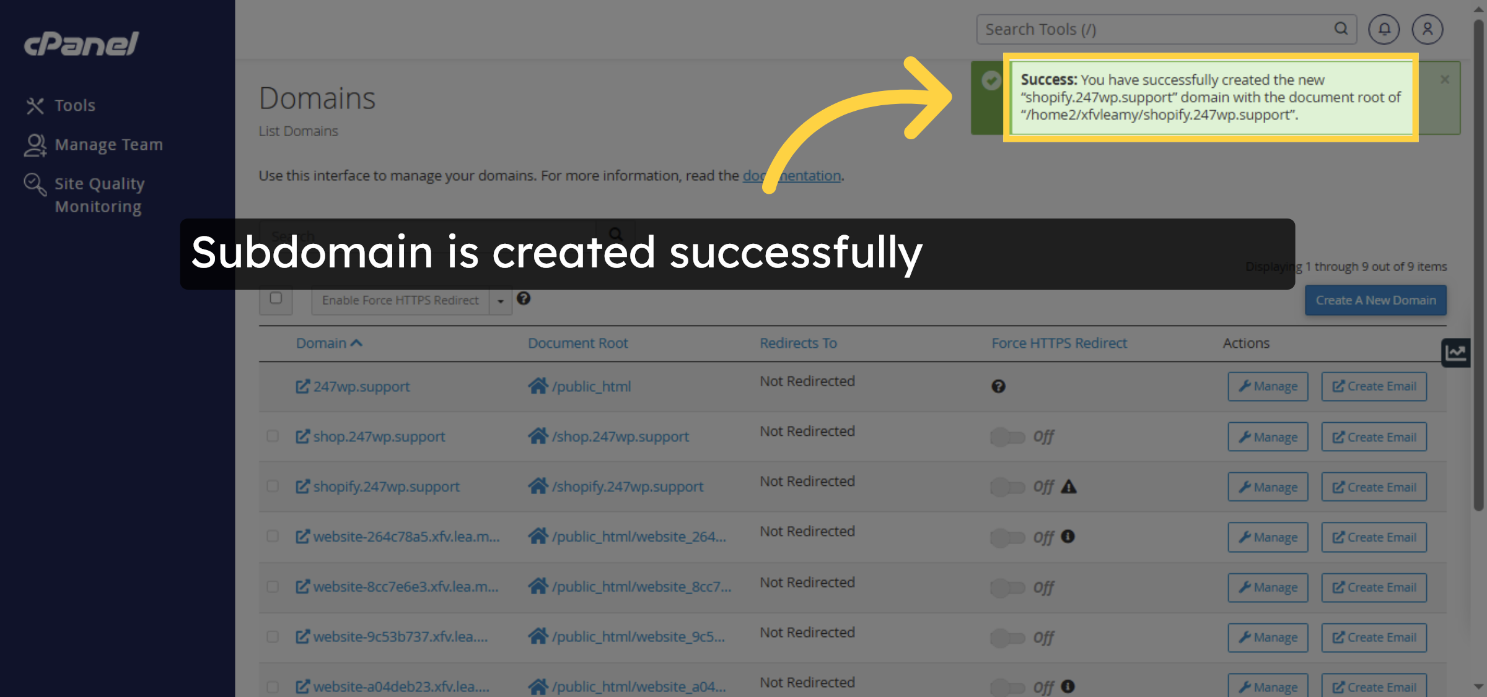Dismiss the Success notification
This screenshot has height=697, width=1487.
(1445, 79)
